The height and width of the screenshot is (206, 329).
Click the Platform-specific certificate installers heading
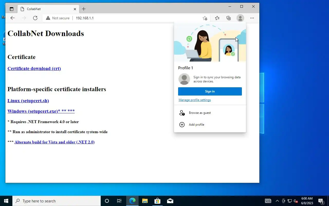point(57,89)
